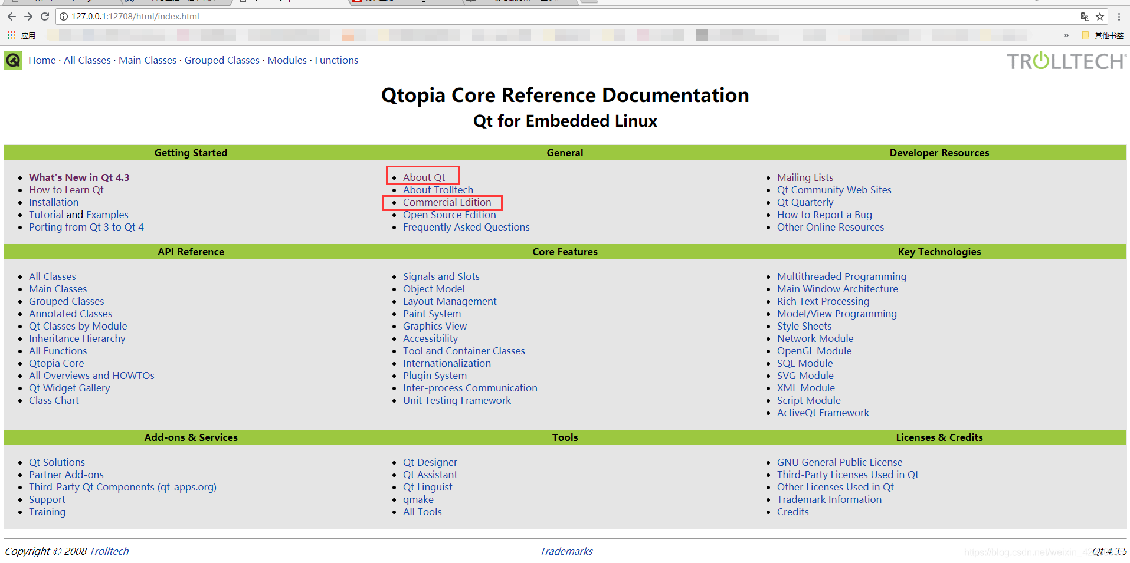
Task: Open What's New in Qt 4.3
Action: (x=79, y=177)
